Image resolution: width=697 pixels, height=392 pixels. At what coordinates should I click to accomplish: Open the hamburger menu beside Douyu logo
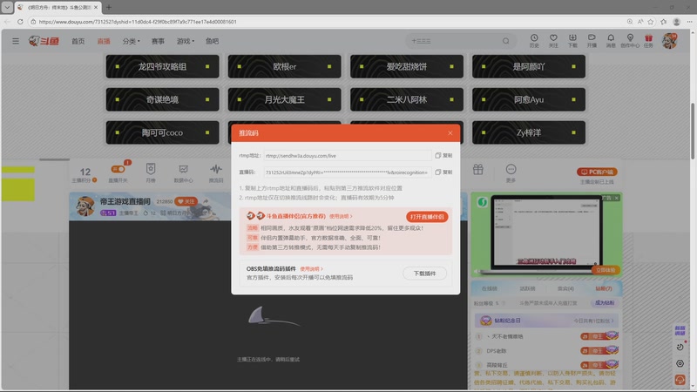coord(16,41)
